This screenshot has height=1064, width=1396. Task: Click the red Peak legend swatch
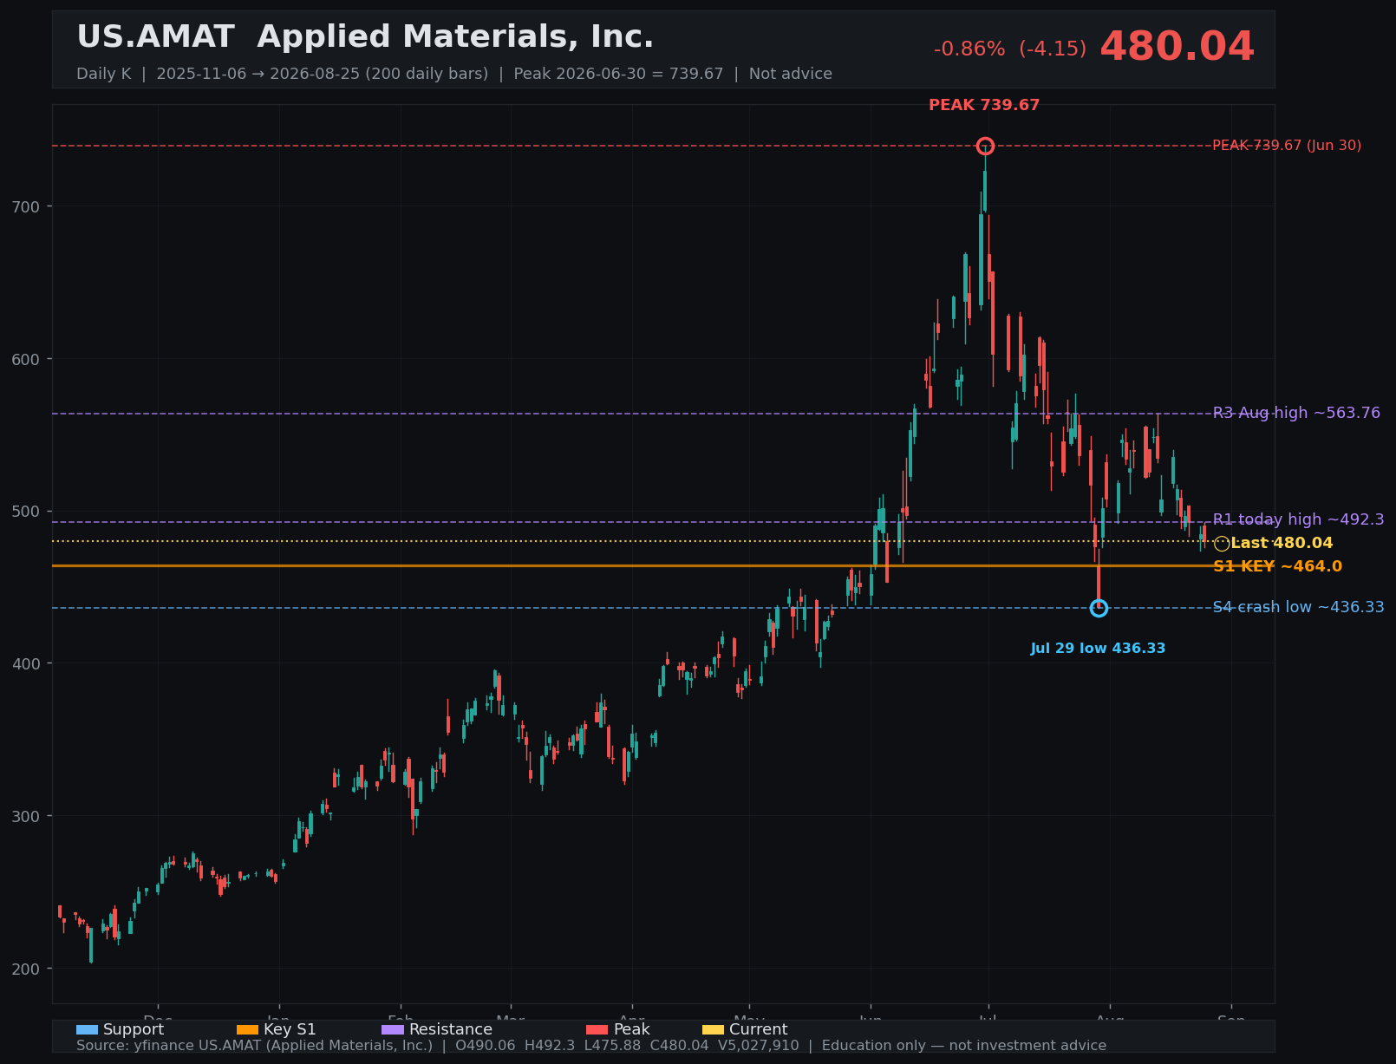(597, 1030)
